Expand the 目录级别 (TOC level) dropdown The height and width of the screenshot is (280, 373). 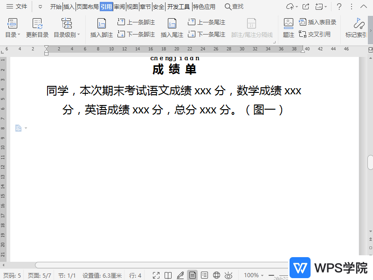67,35
